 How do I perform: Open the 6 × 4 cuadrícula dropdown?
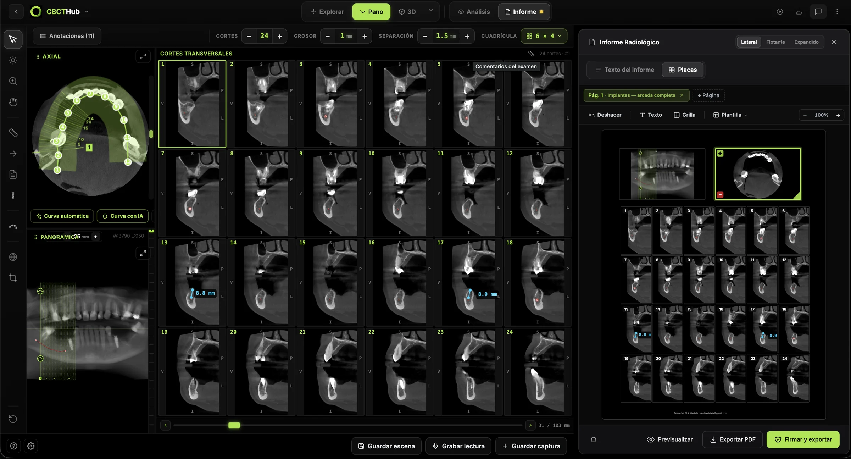pos(544,36)
